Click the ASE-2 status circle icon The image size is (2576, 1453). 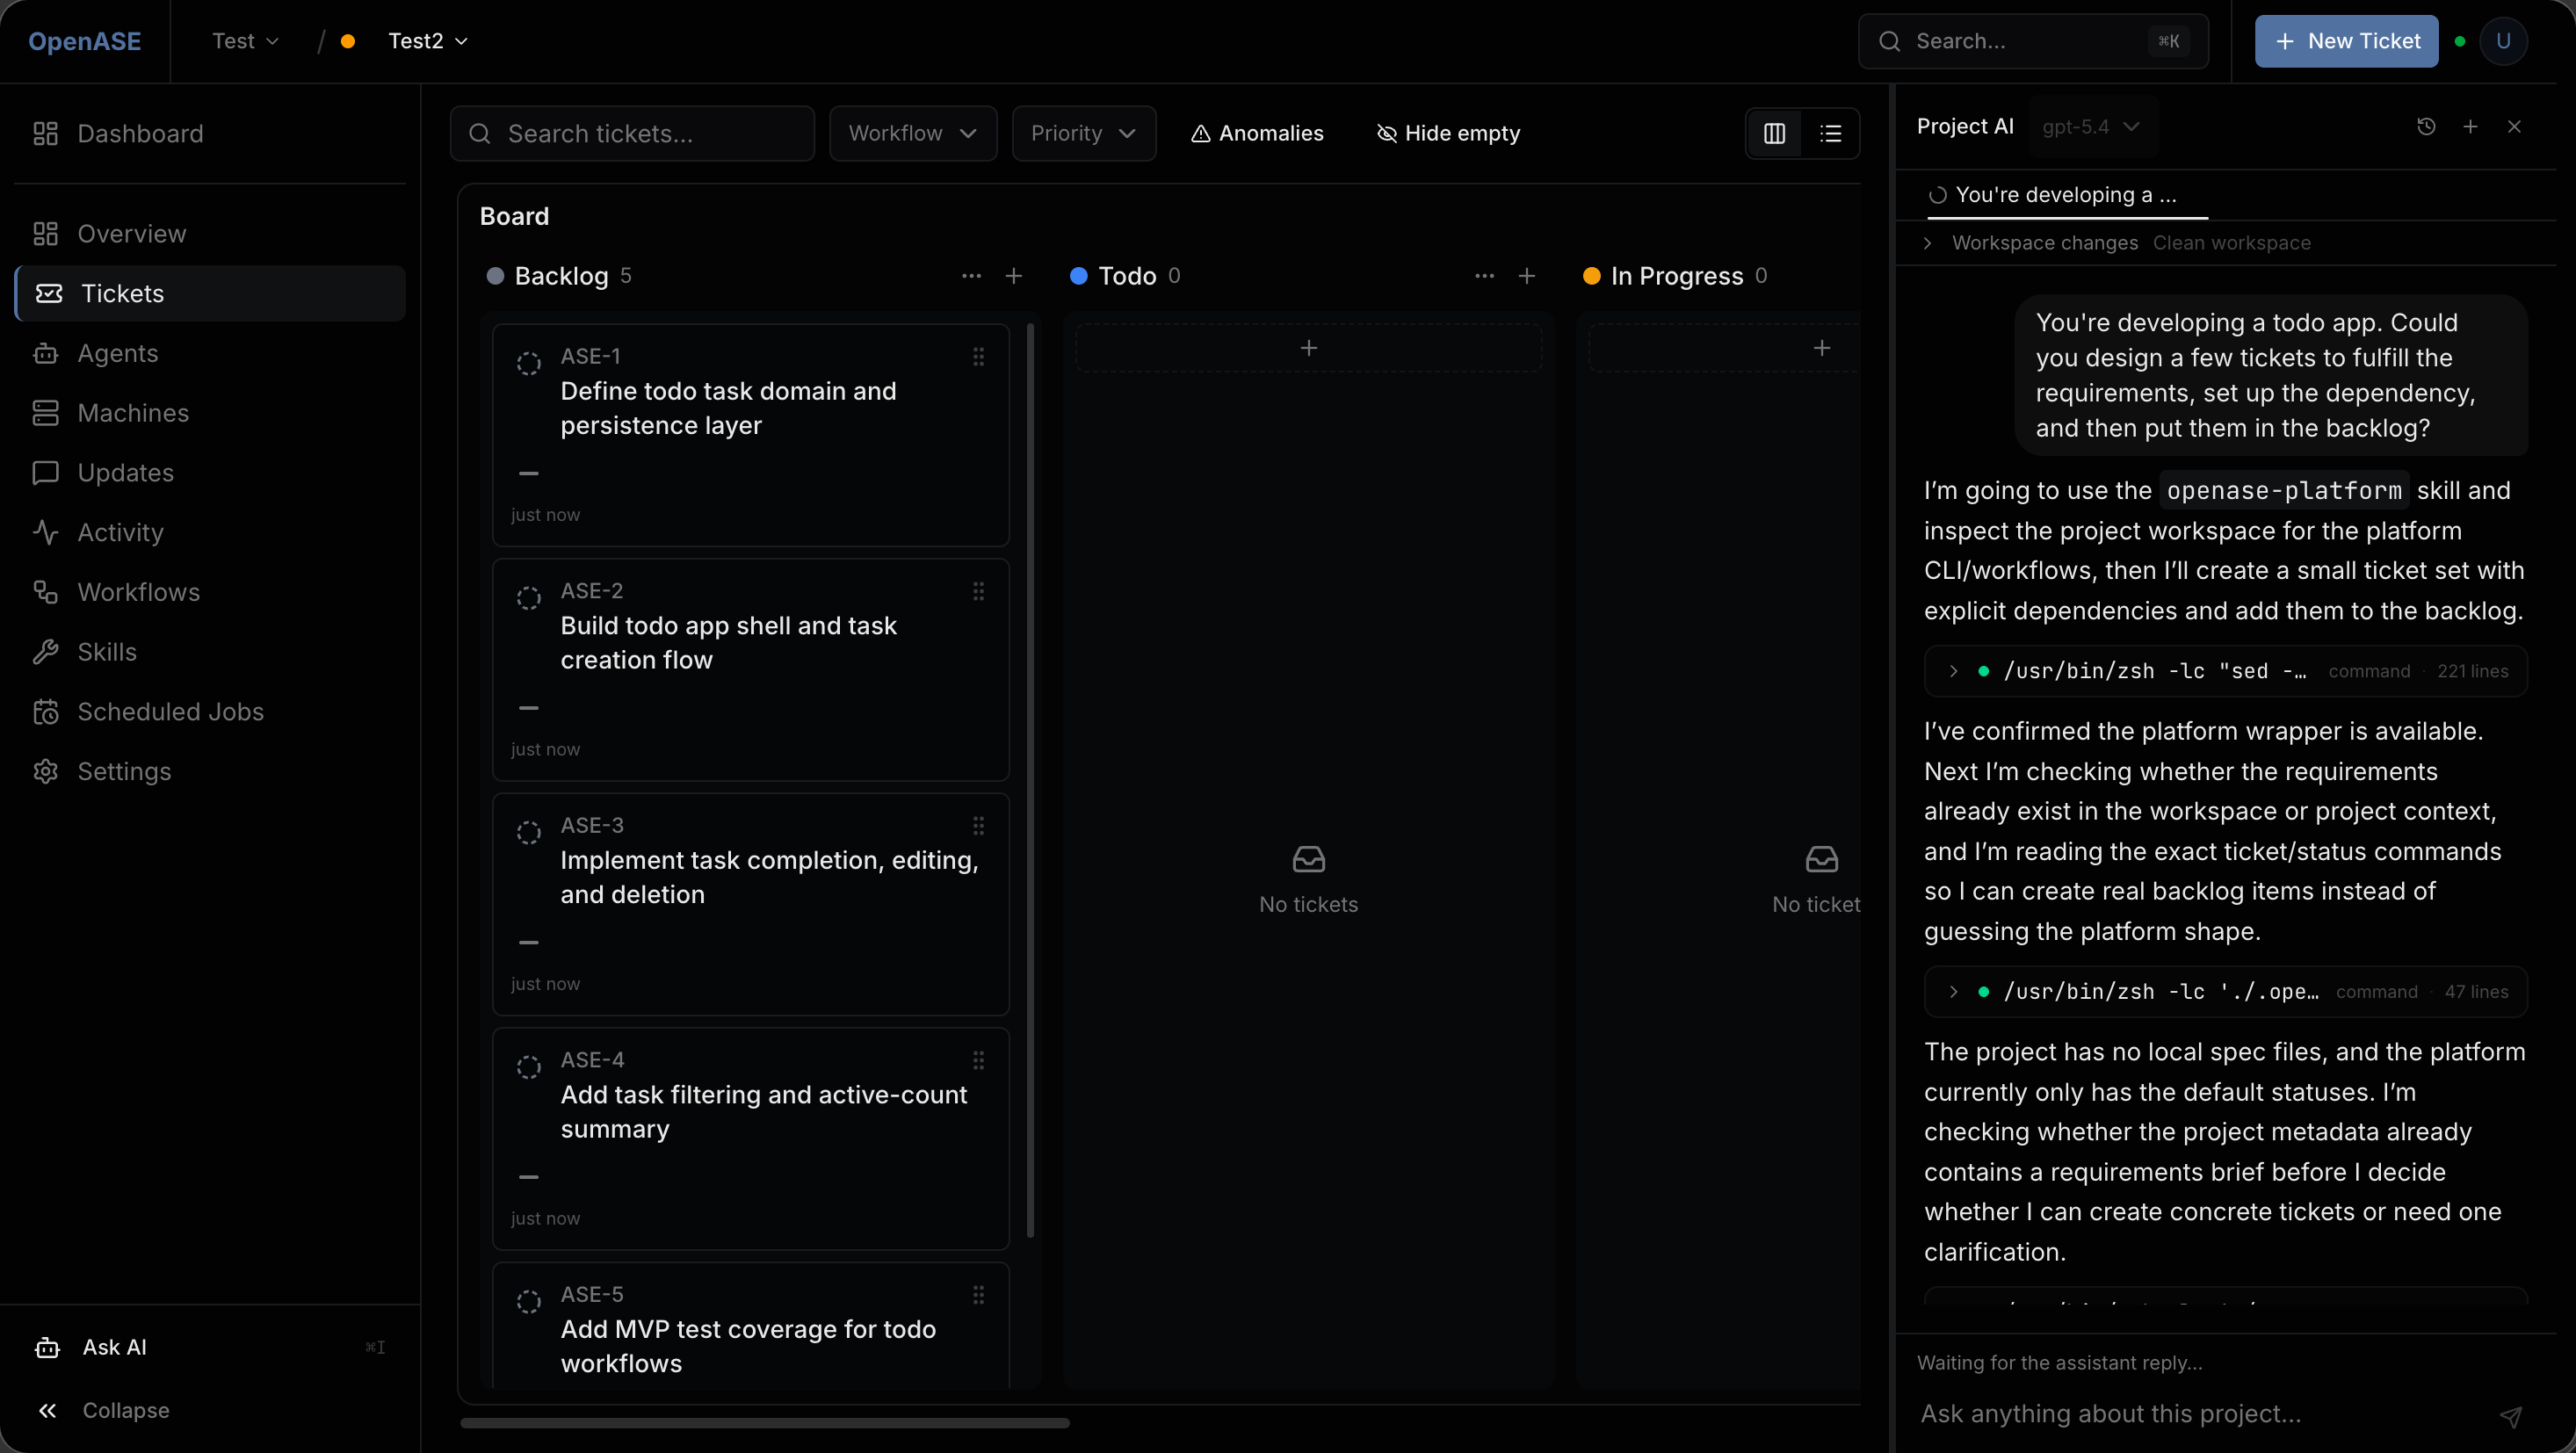[x=528, y=598]
